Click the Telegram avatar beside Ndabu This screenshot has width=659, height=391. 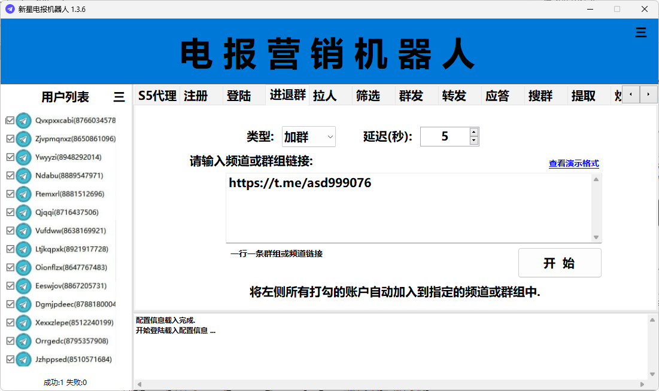click(x=23, y=176)
